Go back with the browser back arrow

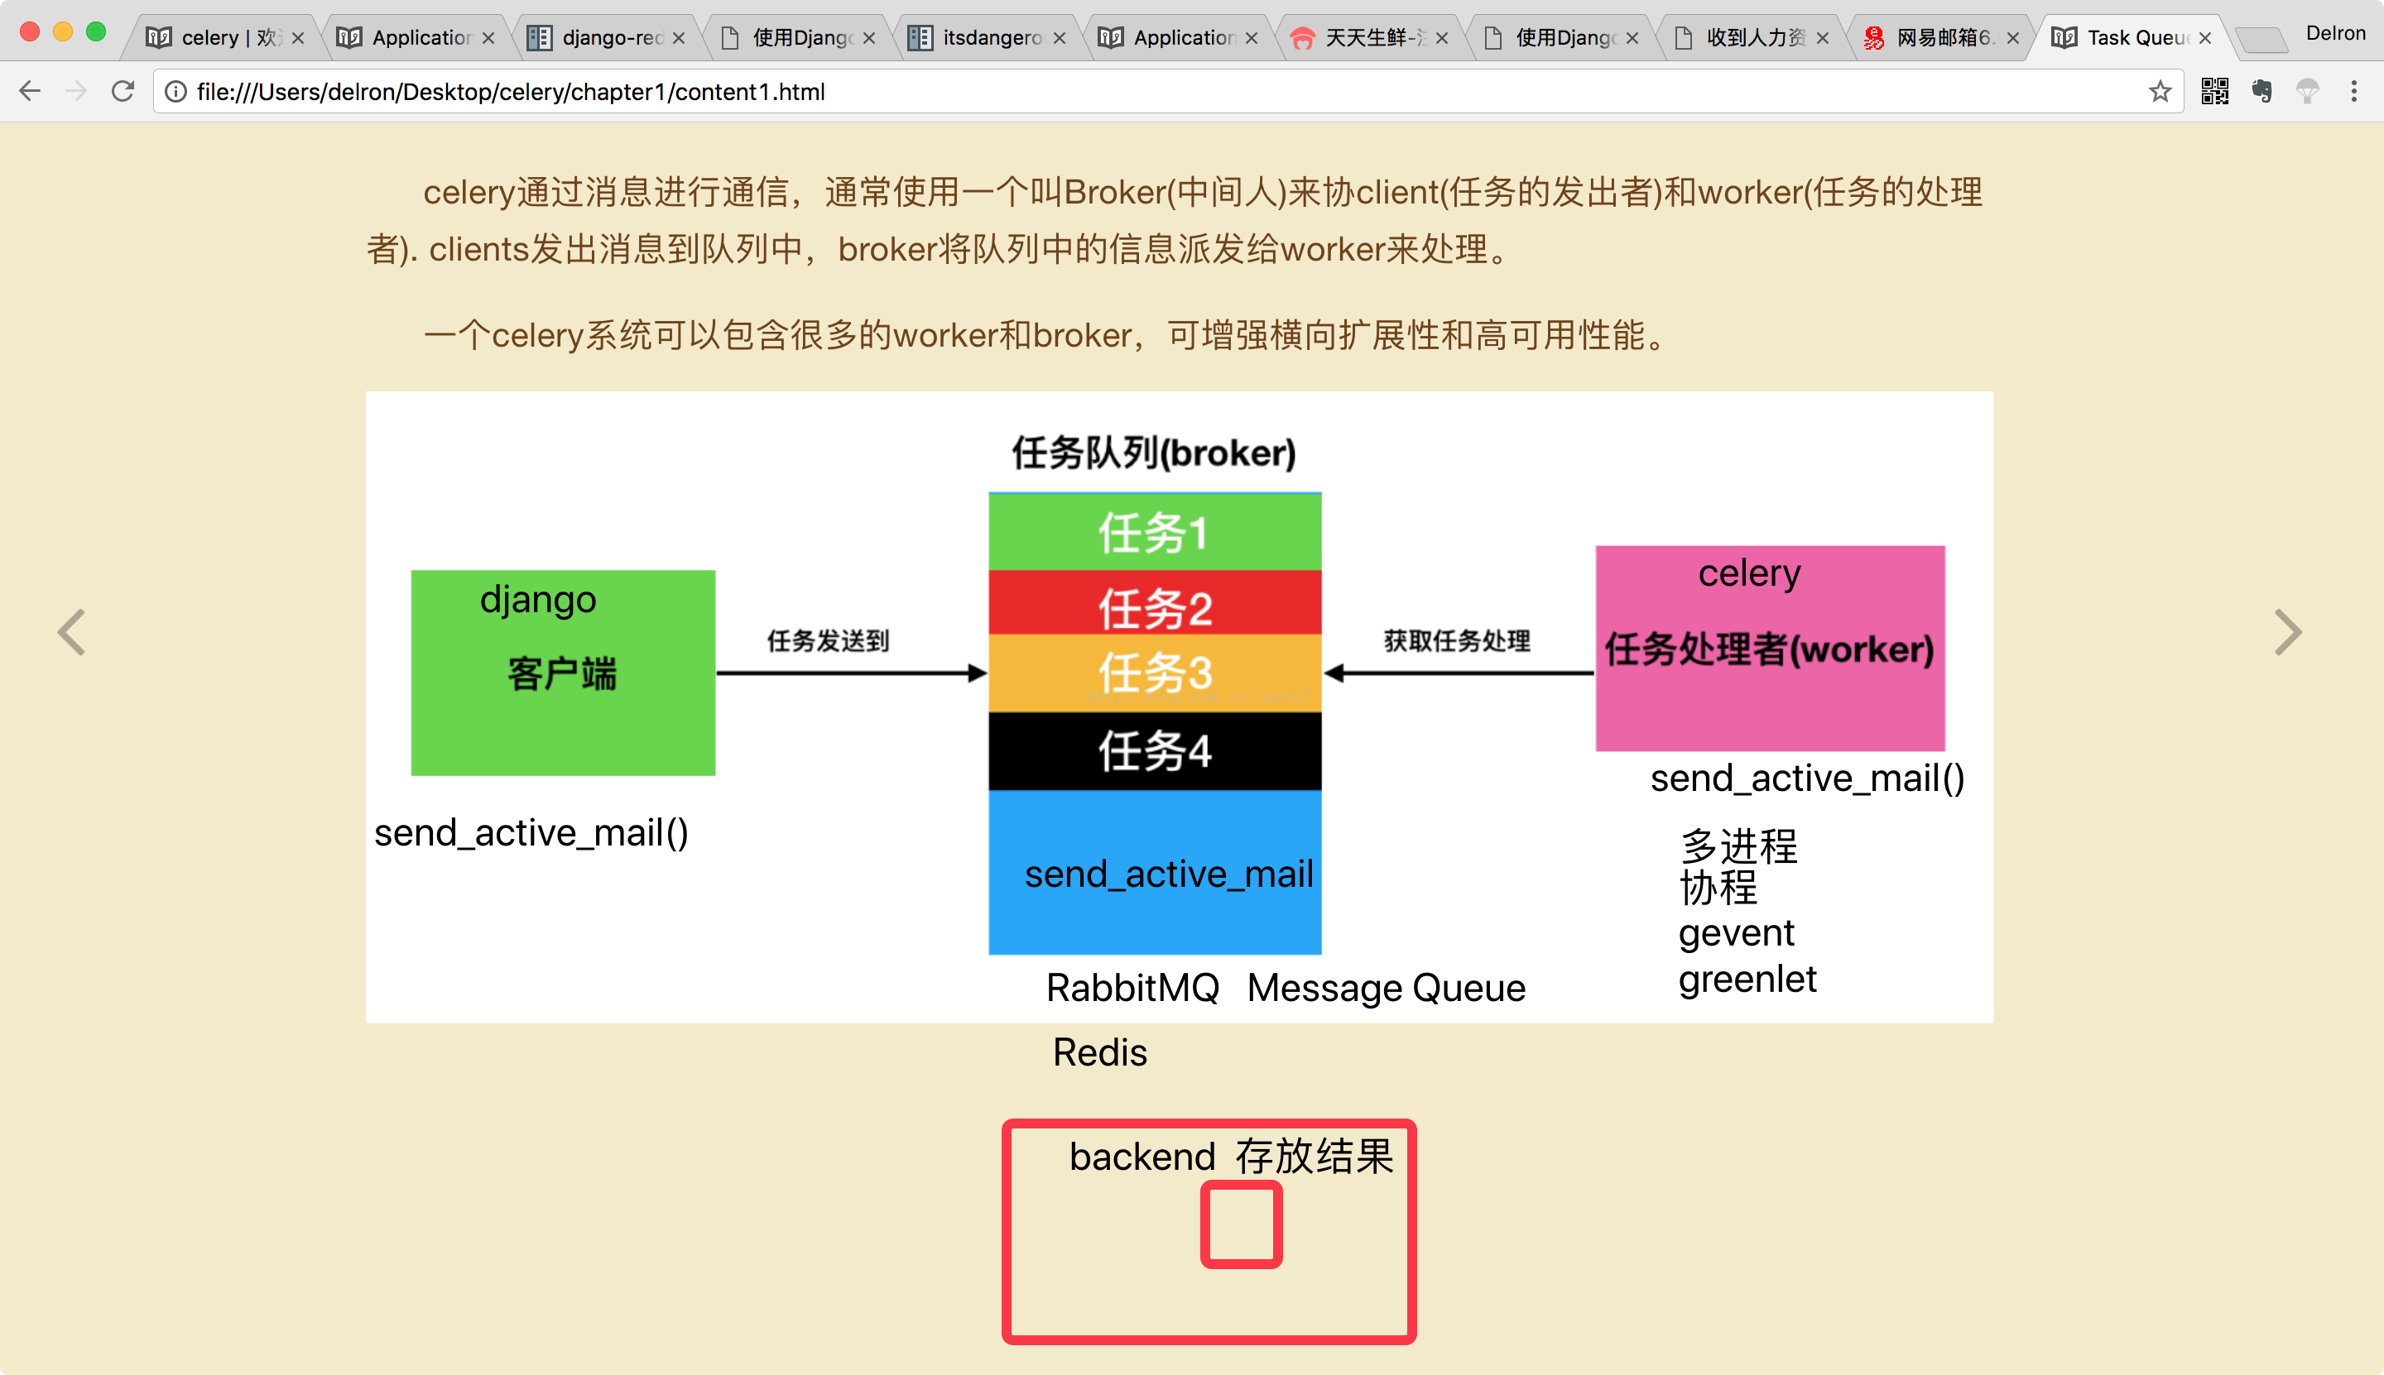(31, 92)
